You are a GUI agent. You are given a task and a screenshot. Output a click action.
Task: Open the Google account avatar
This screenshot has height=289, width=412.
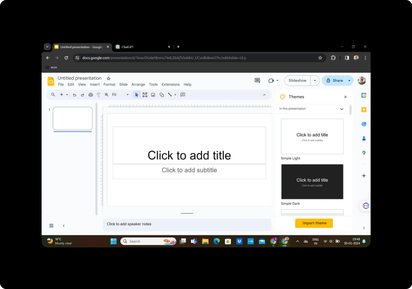point(361,80)
